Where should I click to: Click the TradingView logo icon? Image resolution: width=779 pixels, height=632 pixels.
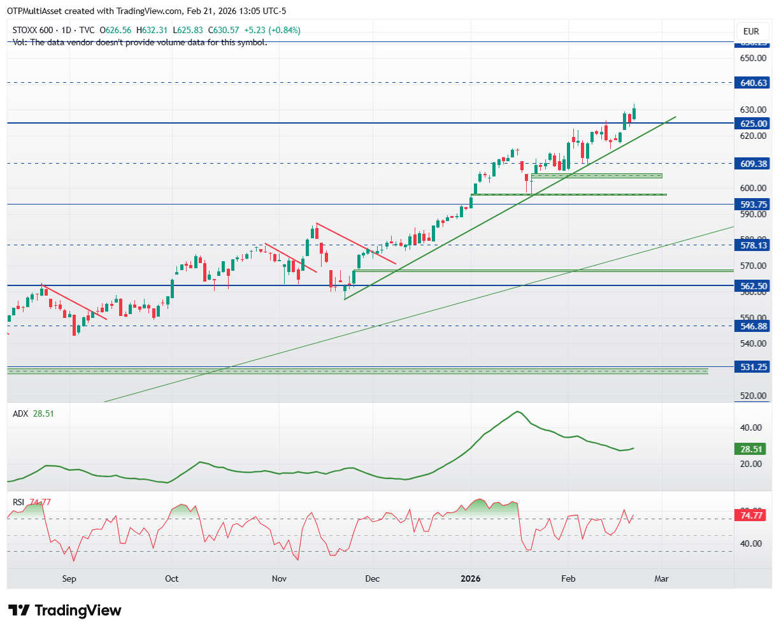click(x=18, y=610)
